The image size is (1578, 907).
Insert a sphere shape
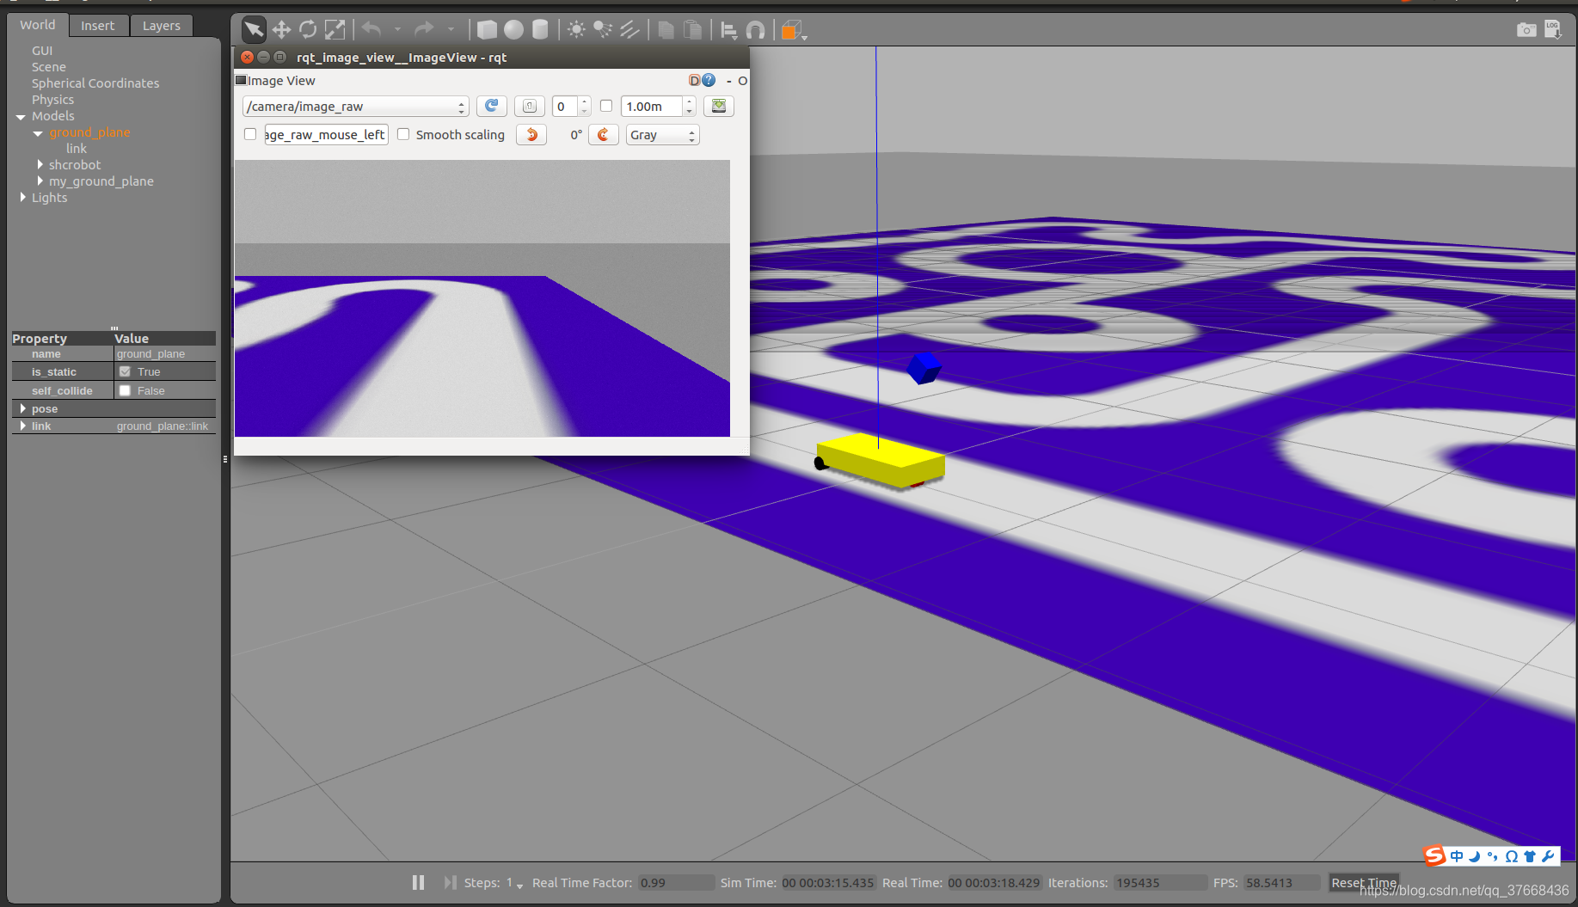(x=513, y=30)
